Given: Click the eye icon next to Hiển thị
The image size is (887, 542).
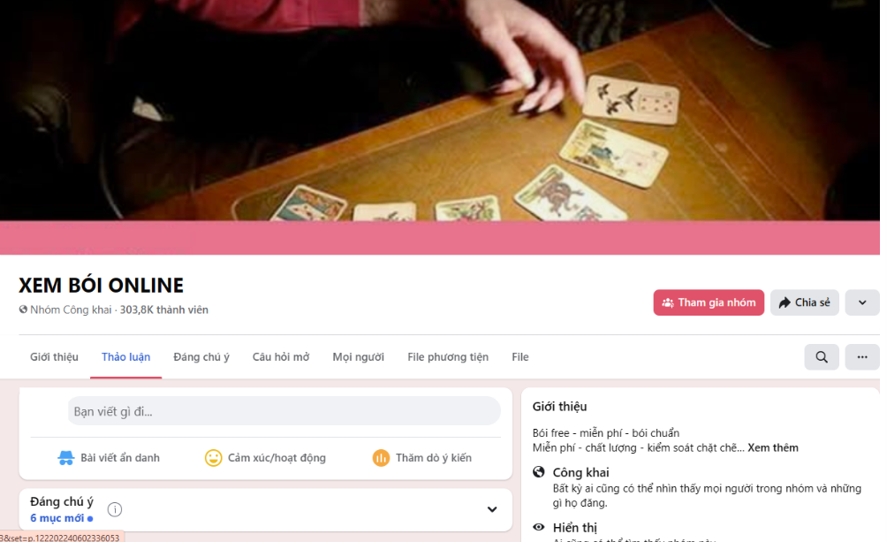Looking at the screenshot, I should tap(539, 527).
